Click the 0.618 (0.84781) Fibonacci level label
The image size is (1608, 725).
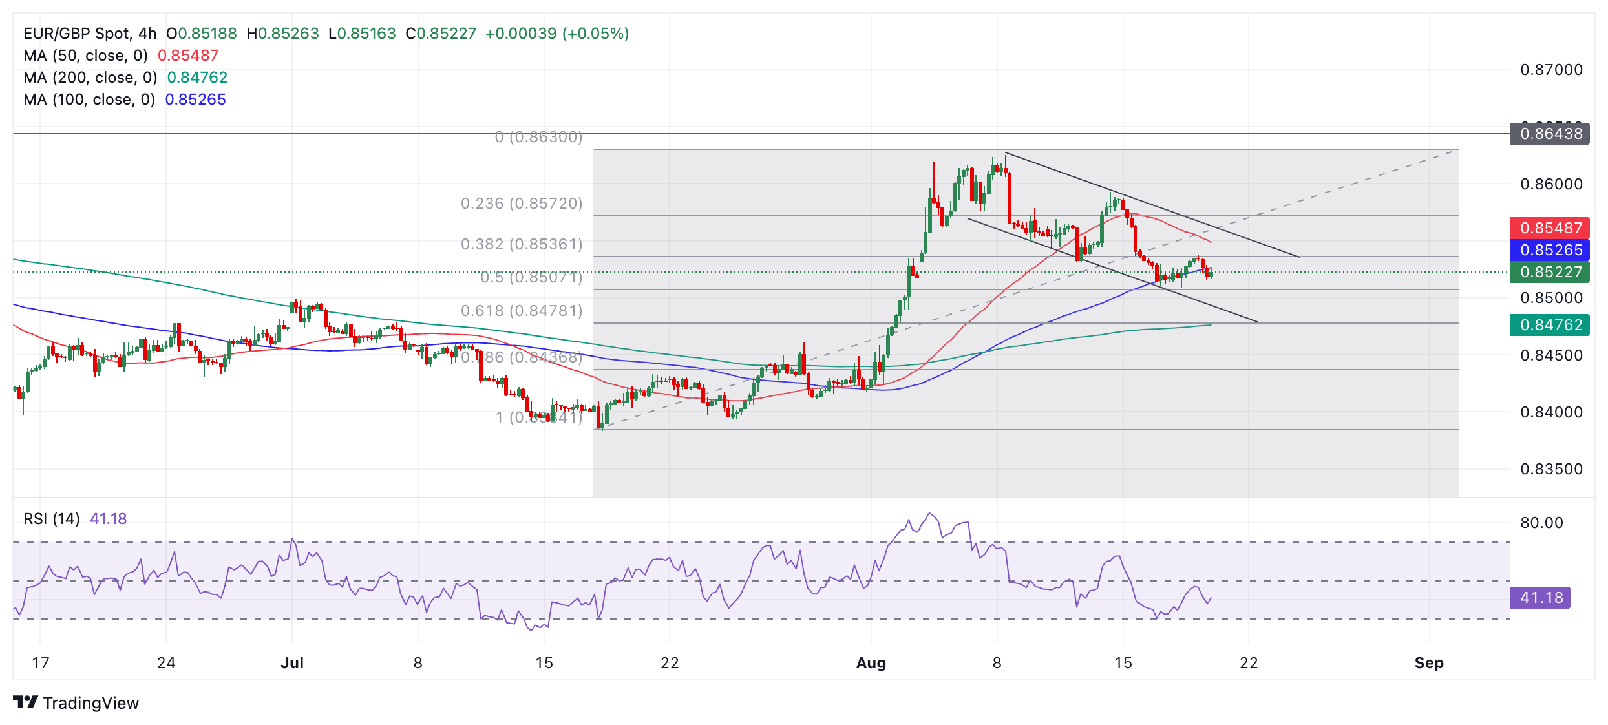coord(521,311)
